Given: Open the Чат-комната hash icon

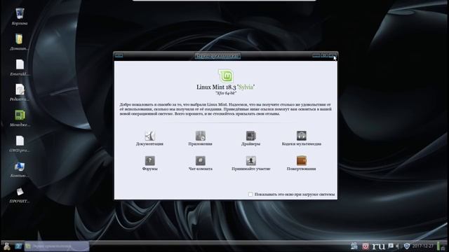Looking at the screenshot, I should (200, 160).
